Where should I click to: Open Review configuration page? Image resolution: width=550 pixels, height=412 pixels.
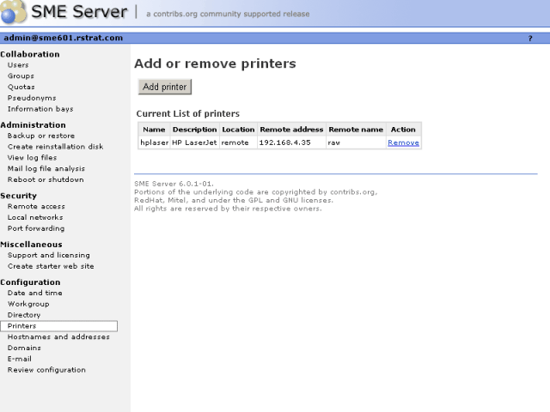46,370
